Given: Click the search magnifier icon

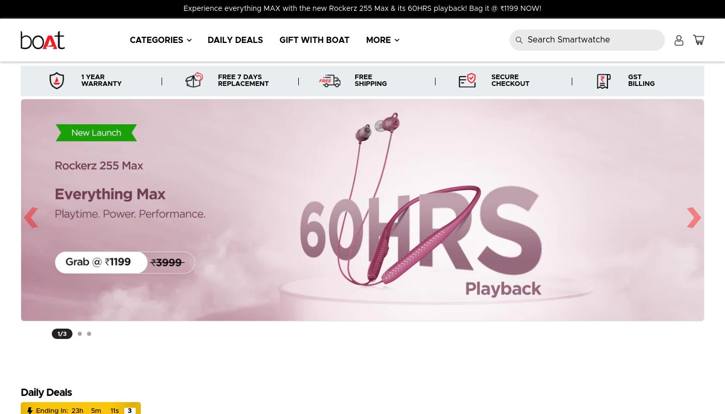Looking at the screenshot, I should (519, 40).
